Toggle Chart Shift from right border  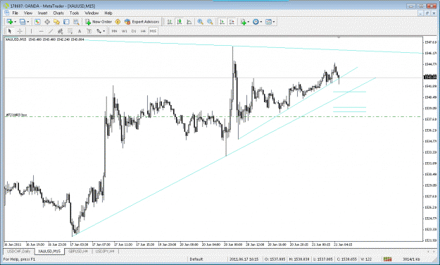coord(232,22)
